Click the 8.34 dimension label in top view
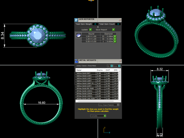This screenshot has height=138, width=184. [2, 36]
